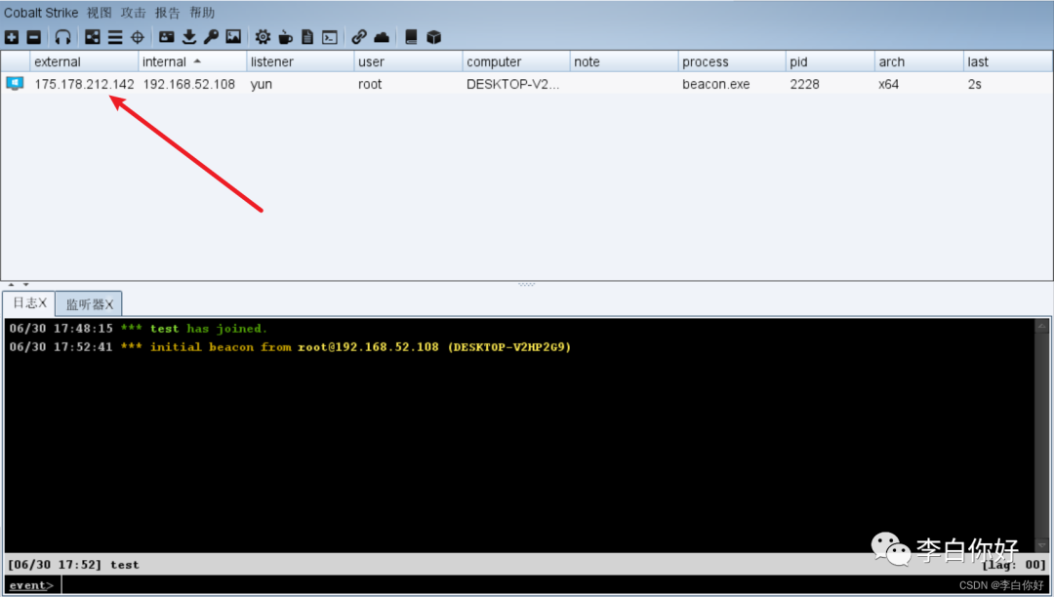This screenshot has height=597, width=1054.
Task: Click the terminal icon for scripted web delivery
Action: click(x=330, y=37)
